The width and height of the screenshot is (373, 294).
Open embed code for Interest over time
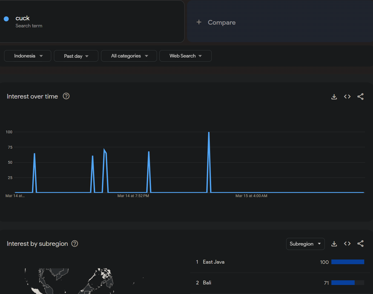pyautogui.click(x=347, y=97)
